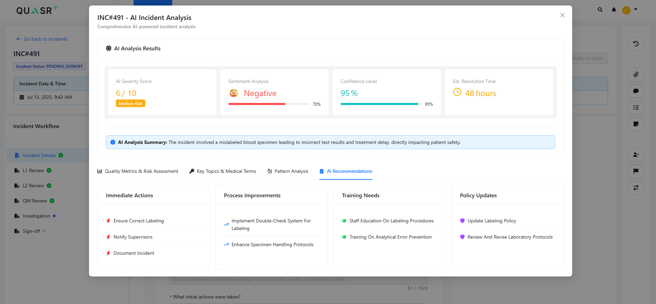Click the transfer arrows icon
Screen dimensions: 656x304
point(636,188)
